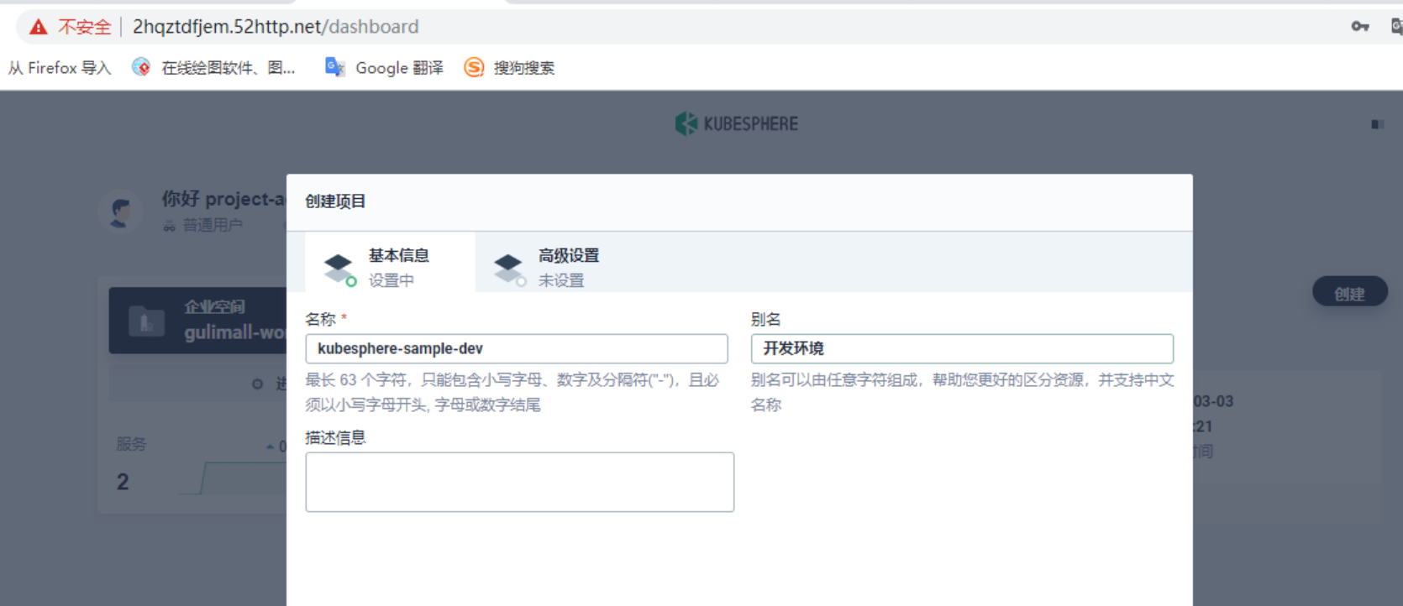The width and height of the screenshot is (1403, 606).
Task: Click the 不安全 security label
Action: pyautogui.click(x=84, y=27)
